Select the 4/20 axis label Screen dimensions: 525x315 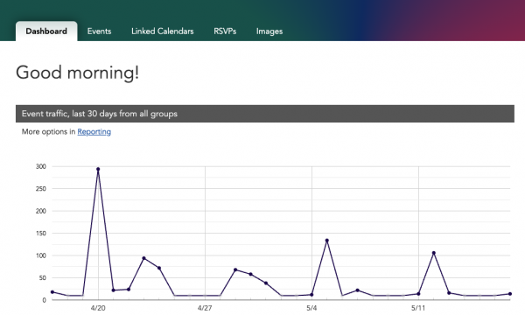pos(98,308)
